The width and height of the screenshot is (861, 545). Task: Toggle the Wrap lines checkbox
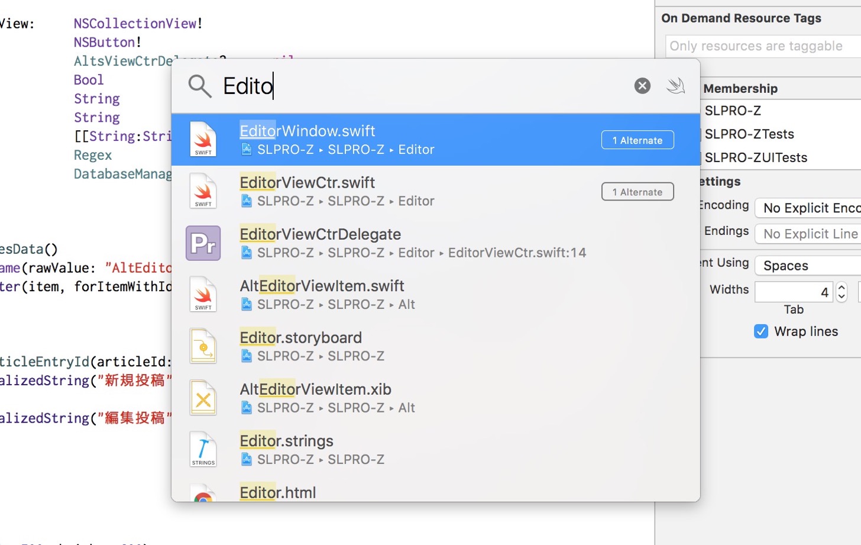click(x=761, y=331)
